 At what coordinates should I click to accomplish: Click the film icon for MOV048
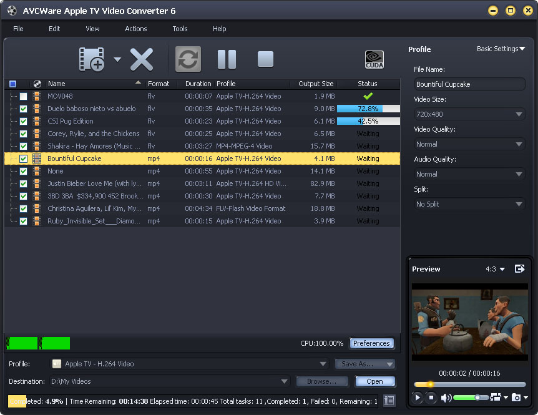(37, 96)
